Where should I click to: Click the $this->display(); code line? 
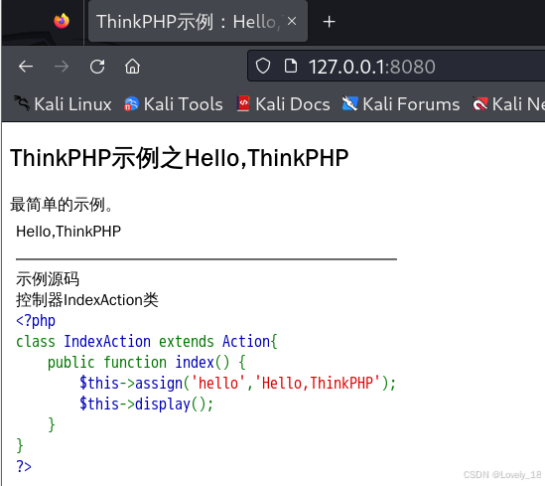coord(146,405)
